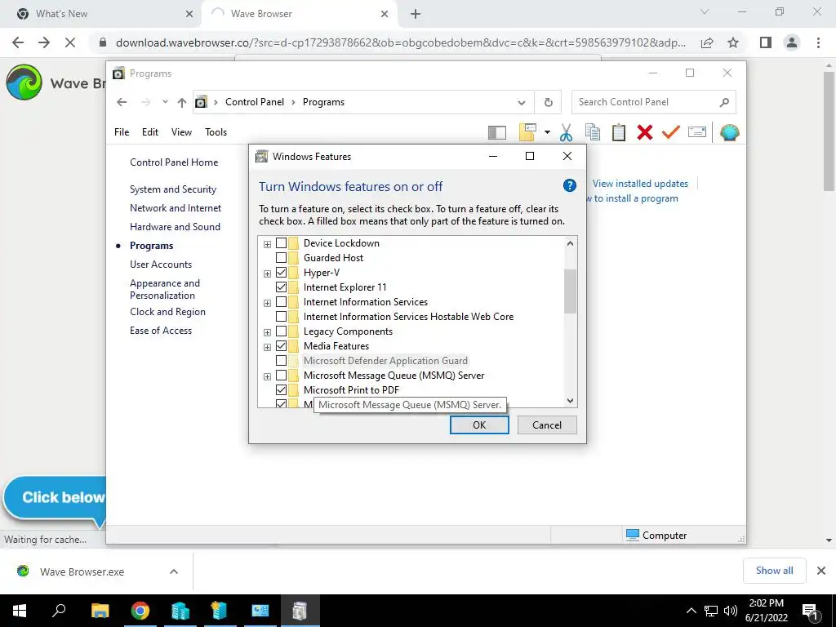Image resolution: width=836 pixels, height=627 pixels.
Task: Switch to the What's New tab
Action: click(x=101, y=14)
